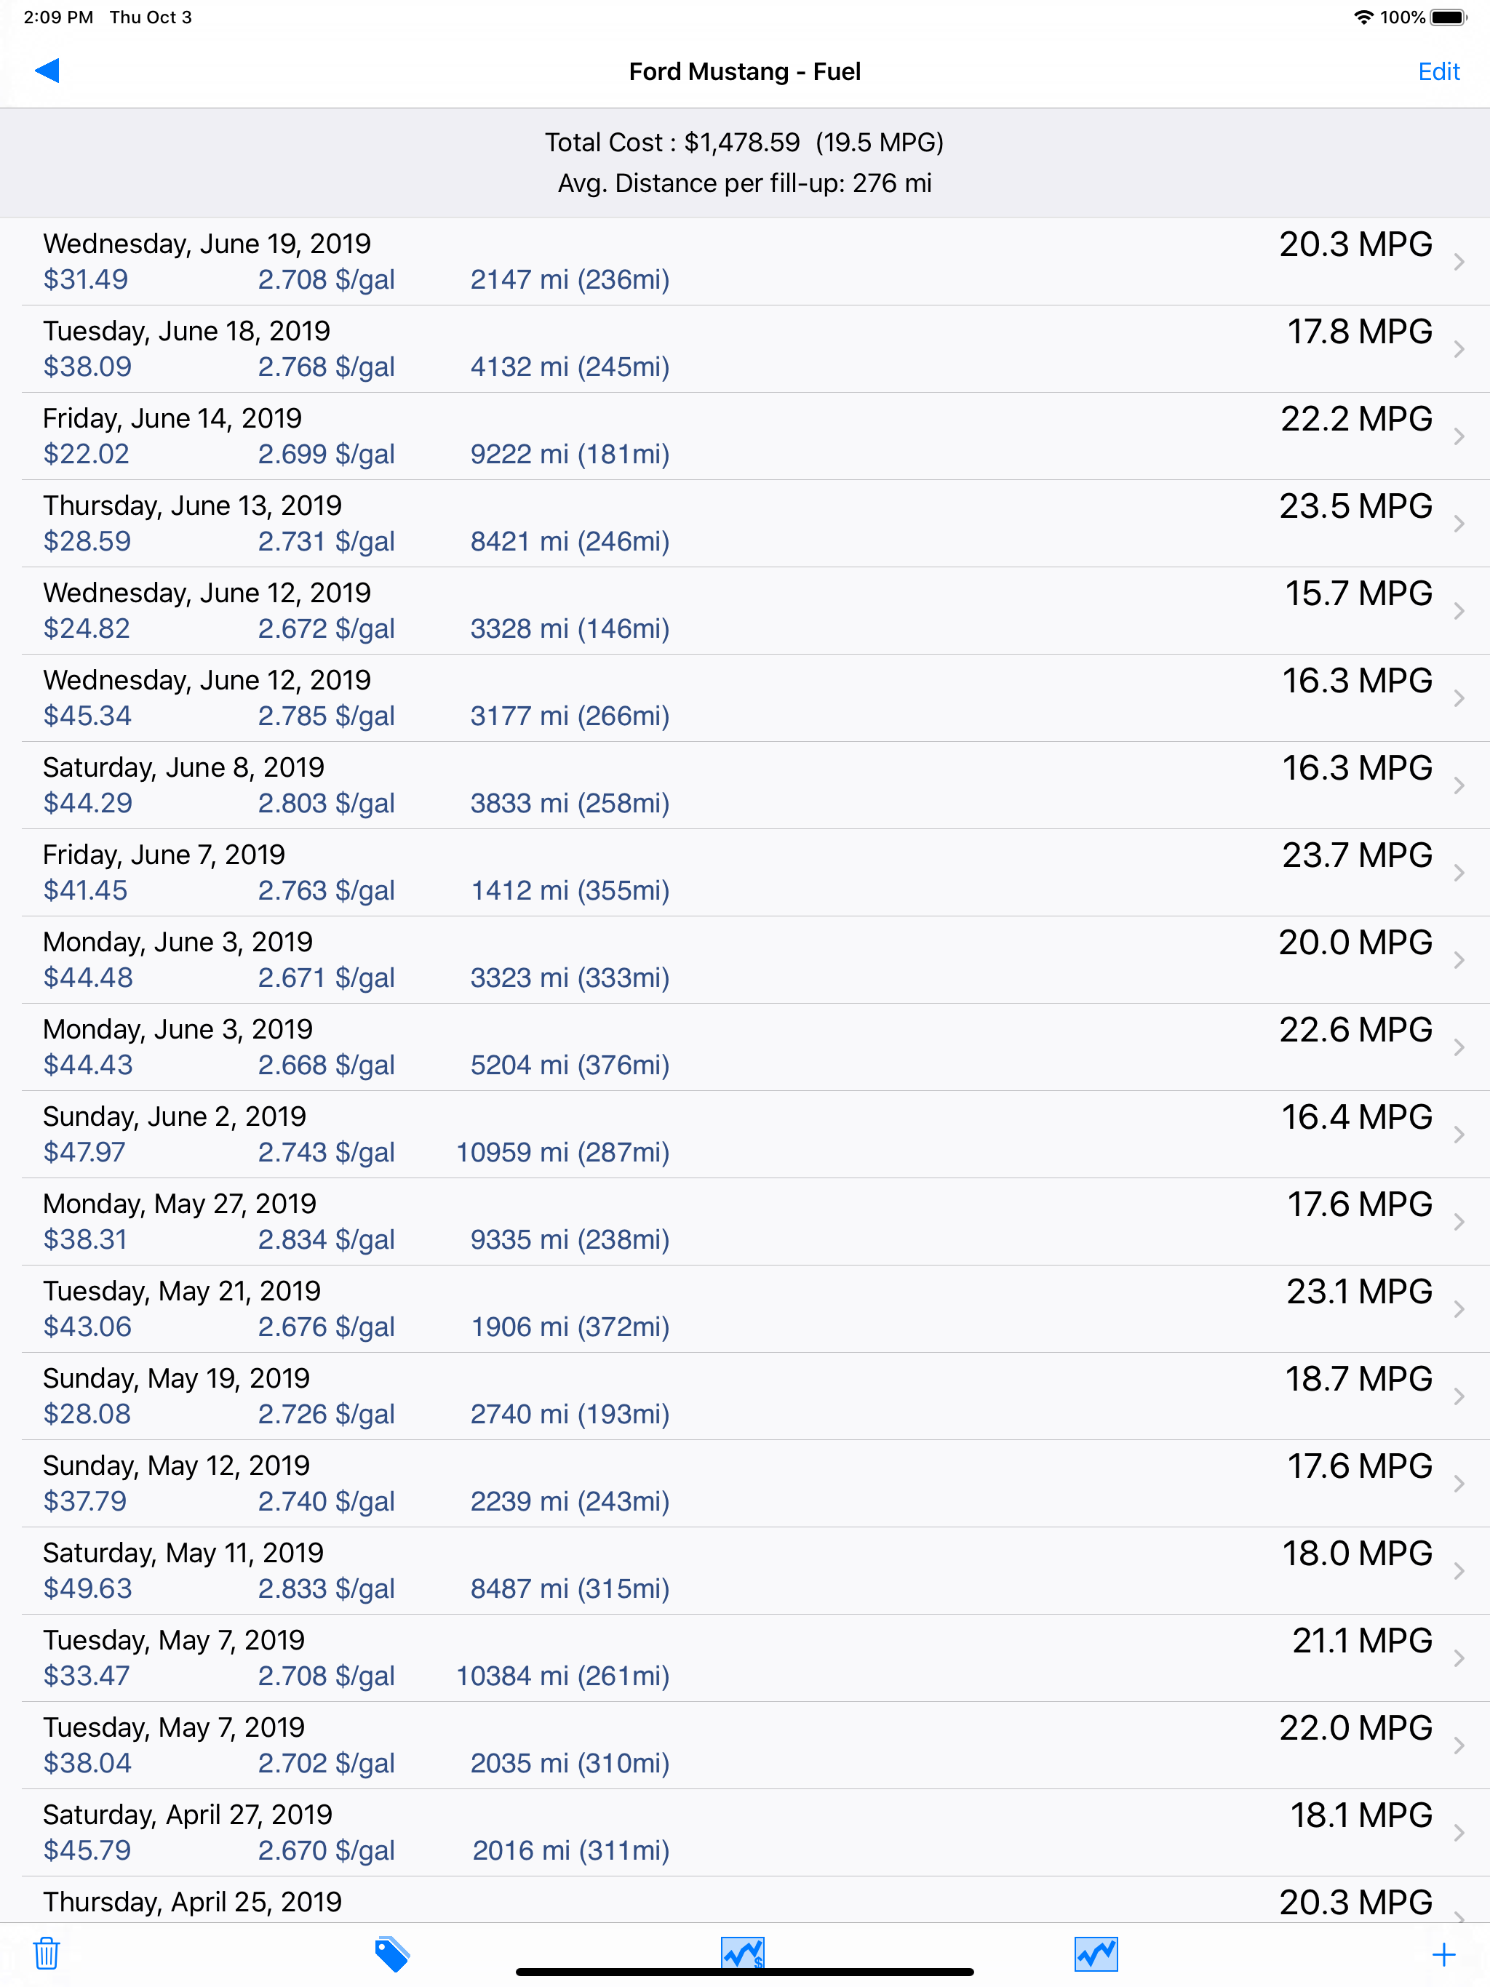Viewport: 1490px width, 1987px height.
Task: Open chevron on Thursday, June 13 entry
Action: click(x=1459, y=523)
